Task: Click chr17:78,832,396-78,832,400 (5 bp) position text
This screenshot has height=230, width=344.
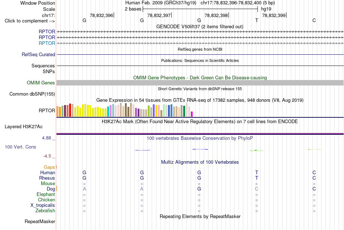Action: pos(238,3)
